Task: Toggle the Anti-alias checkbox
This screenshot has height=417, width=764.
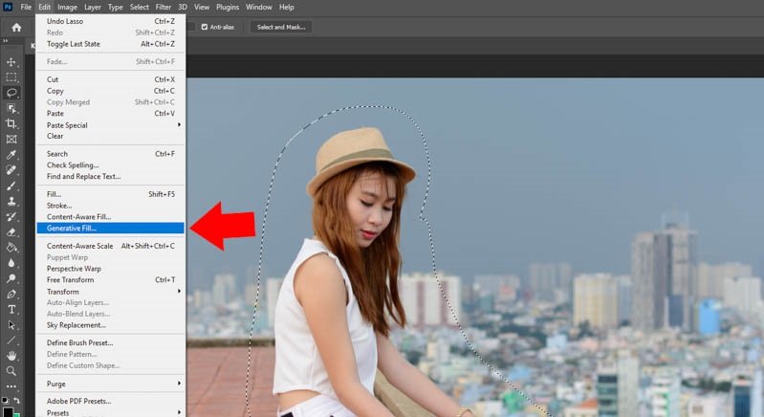Action: (205, 27)
